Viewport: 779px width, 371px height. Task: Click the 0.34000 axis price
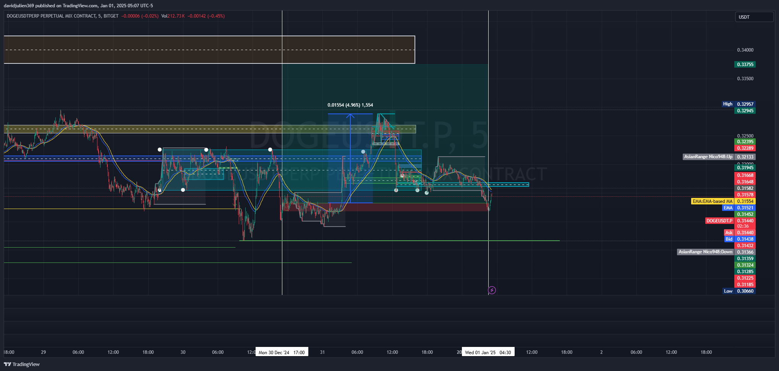(745, 50)
